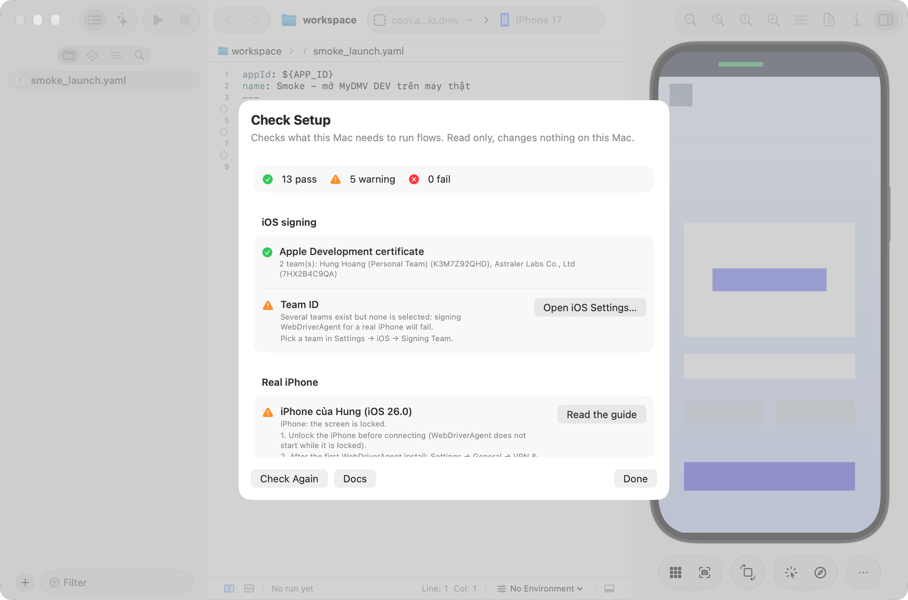The image size is (908, 600).
Task: Open the app grid icon below device
Action: pyautogui.click(x=676, y=573)
